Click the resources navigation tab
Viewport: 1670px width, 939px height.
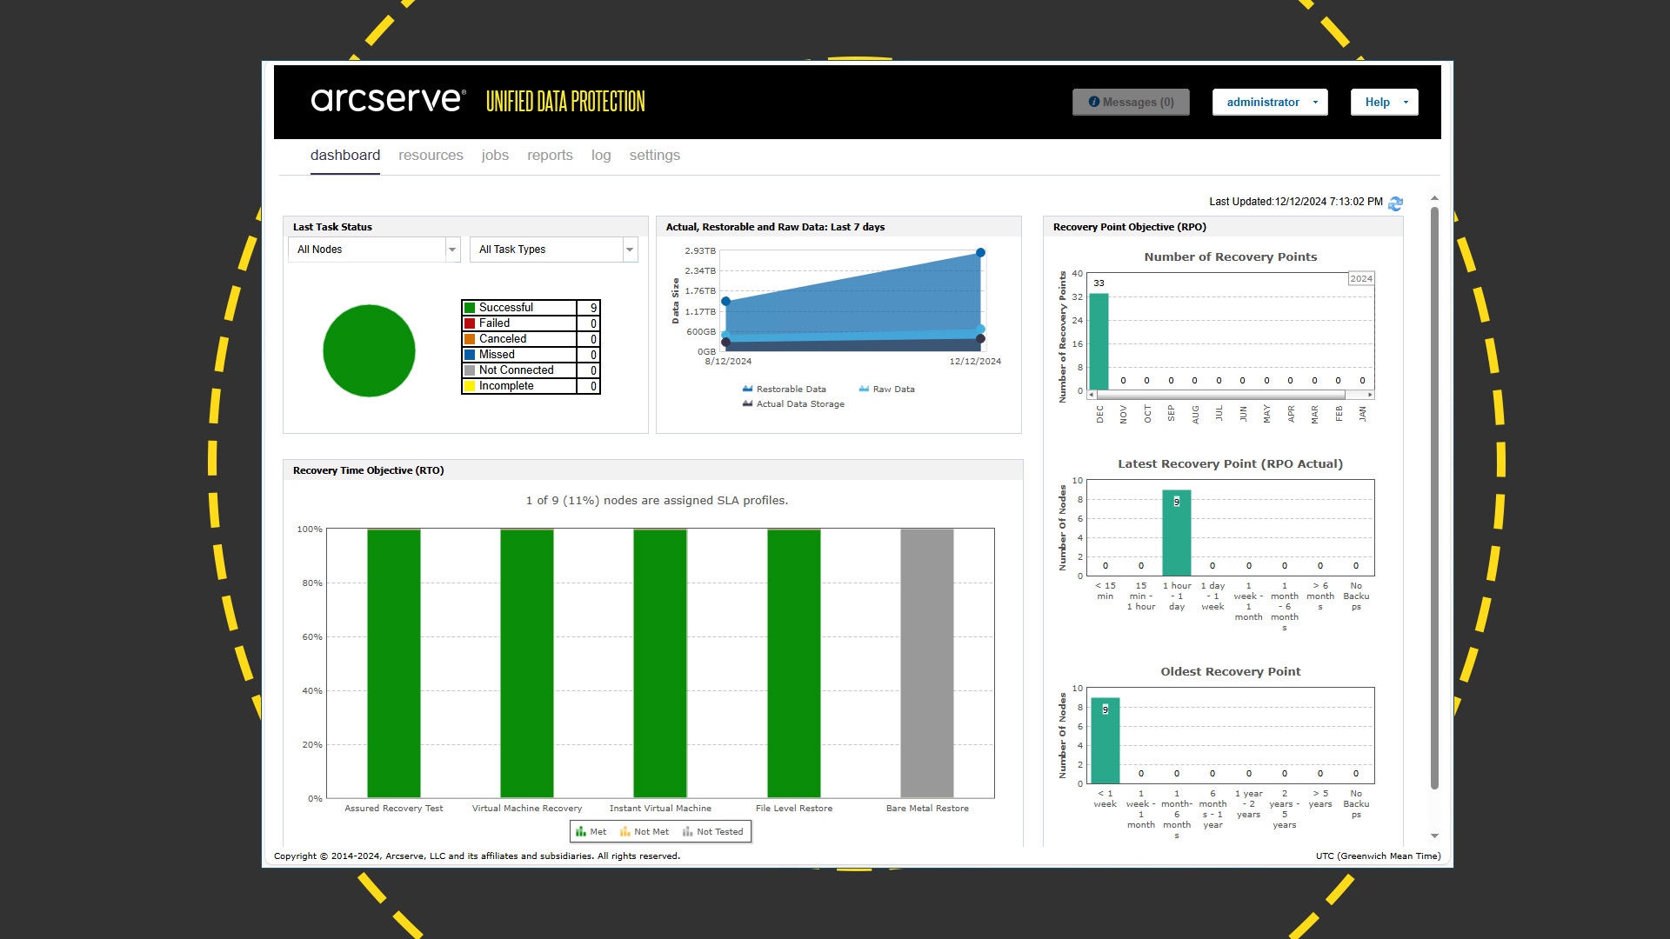(x=431, y=156)
